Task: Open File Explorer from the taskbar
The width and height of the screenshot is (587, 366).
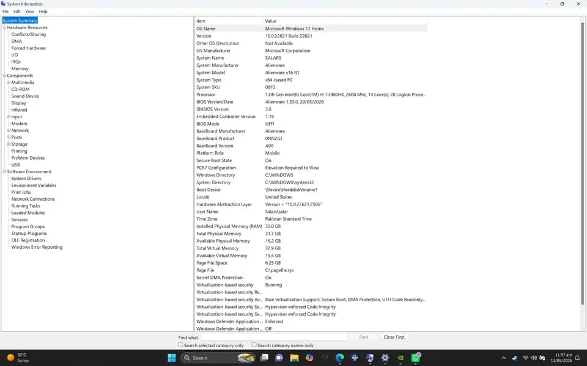Action: (294, 358)
